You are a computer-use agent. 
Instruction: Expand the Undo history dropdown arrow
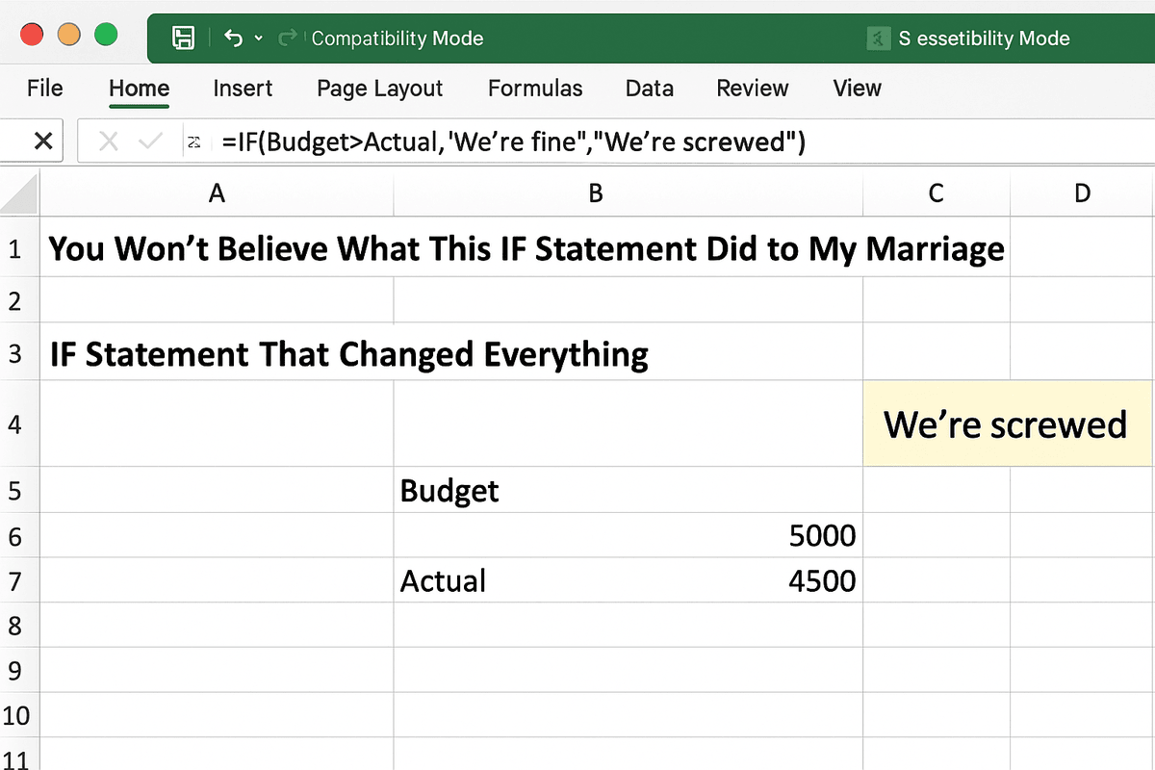coord(258,38)
